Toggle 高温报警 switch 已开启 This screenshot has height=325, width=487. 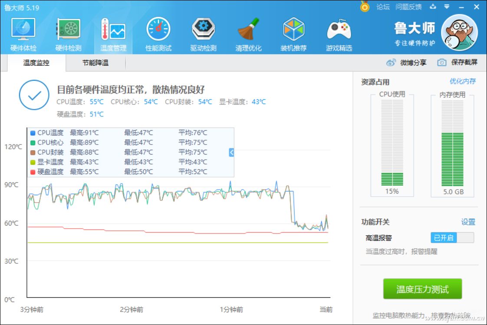point(452,238)
